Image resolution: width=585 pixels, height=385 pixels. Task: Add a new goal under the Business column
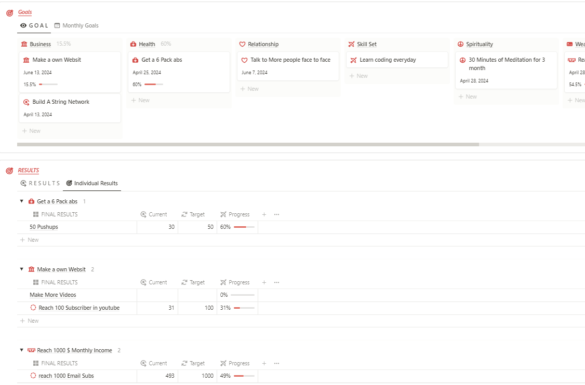click(31, 130)
